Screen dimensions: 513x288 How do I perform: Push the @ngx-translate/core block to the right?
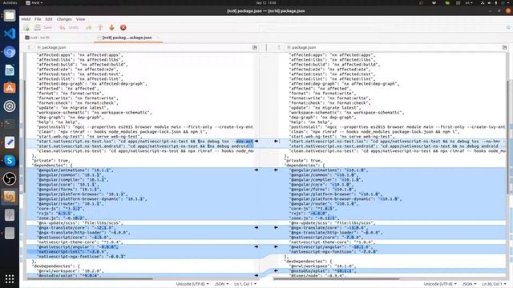coord(256,227)
